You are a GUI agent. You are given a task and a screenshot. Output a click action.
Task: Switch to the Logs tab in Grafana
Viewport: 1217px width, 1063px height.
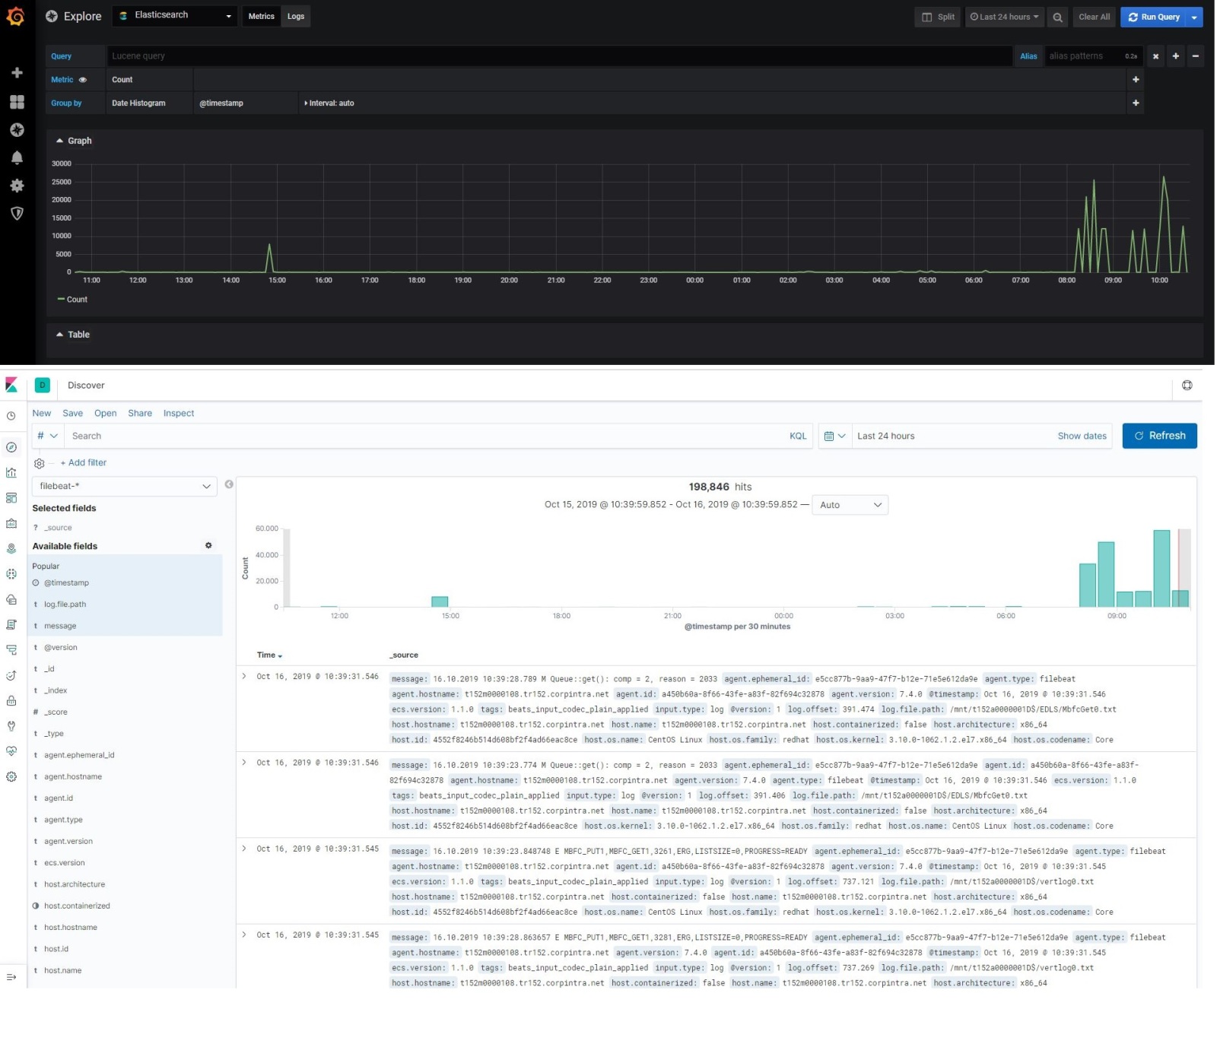[x=295, y=16]
